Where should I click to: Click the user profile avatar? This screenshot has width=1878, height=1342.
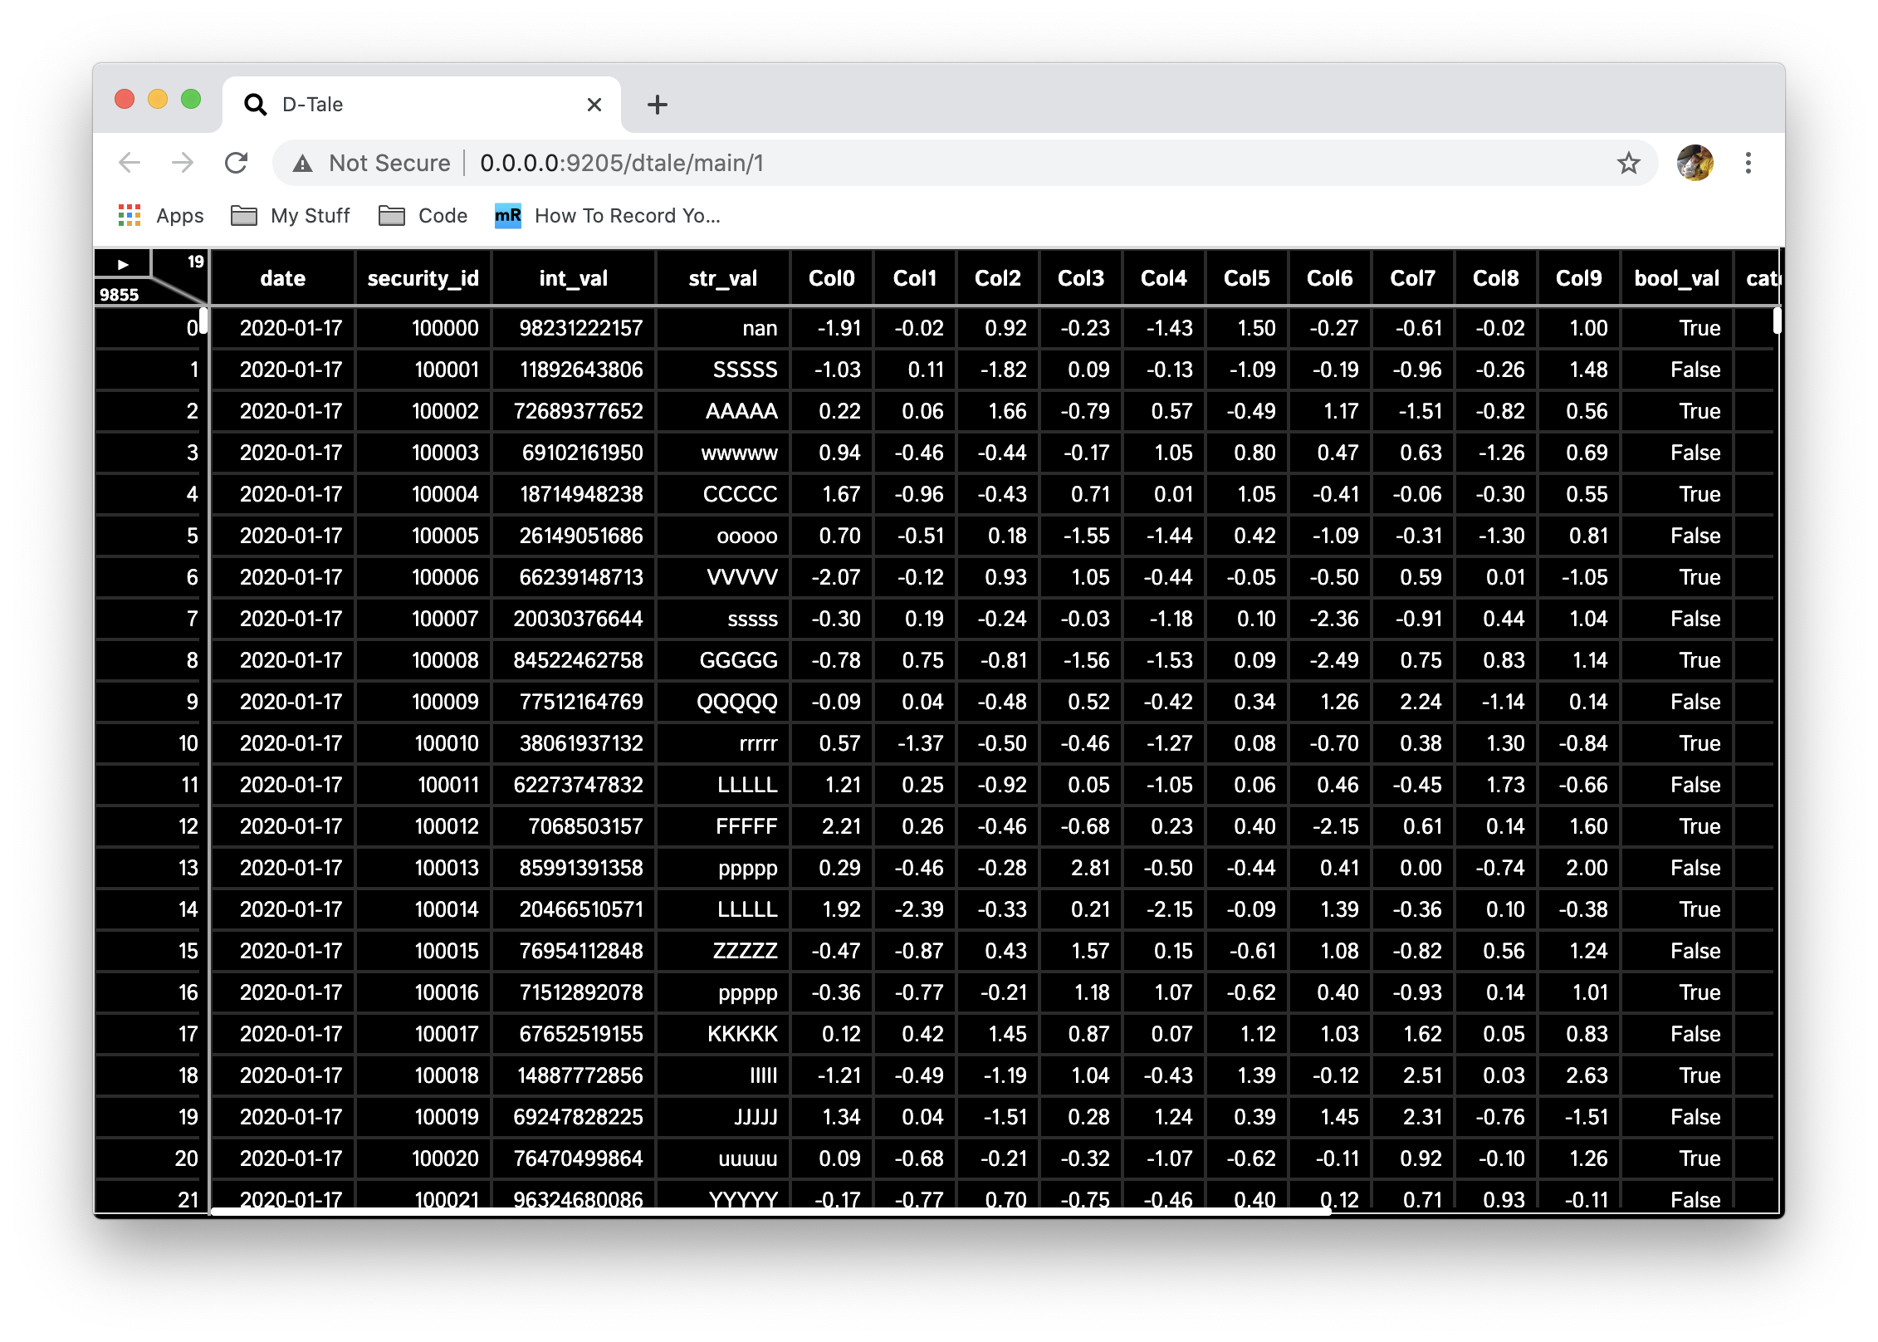(1695, 163)
